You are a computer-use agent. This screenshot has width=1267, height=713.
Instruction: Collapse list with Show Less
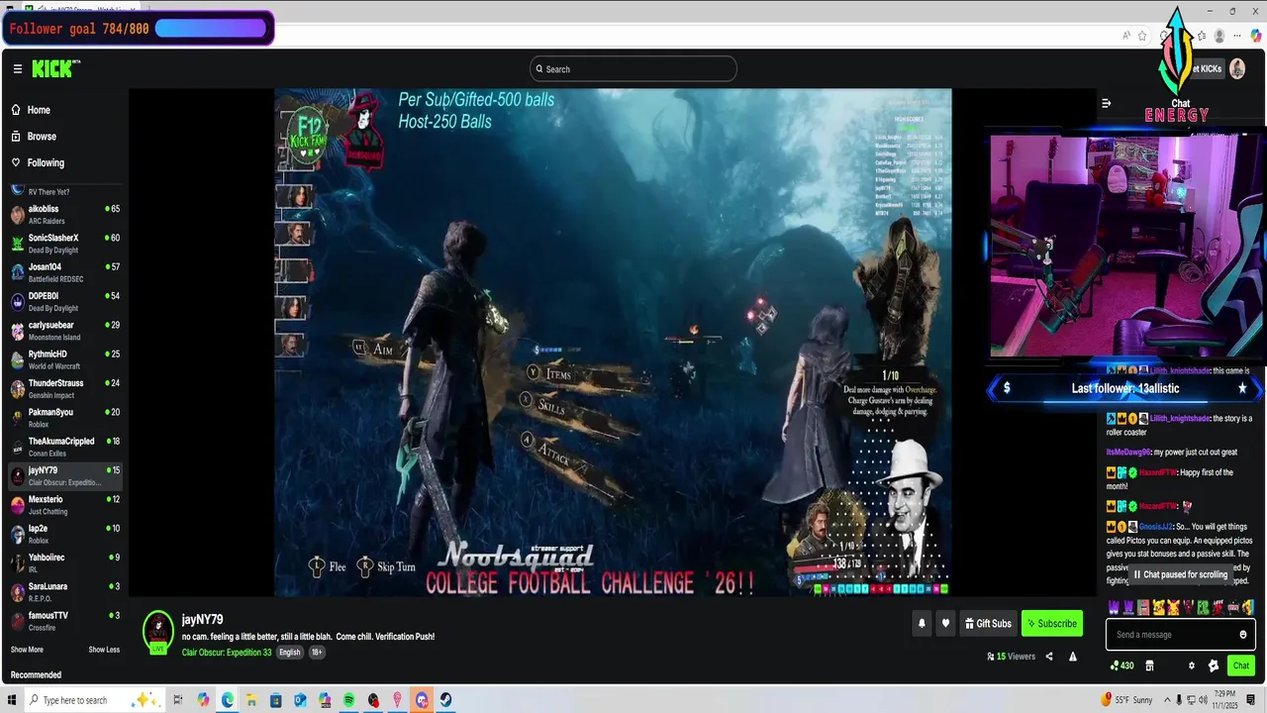(x=104, y=650)
